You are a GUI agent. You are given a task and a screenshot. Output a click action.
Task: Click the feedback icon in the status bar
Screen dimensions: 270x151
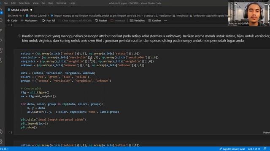265,149
